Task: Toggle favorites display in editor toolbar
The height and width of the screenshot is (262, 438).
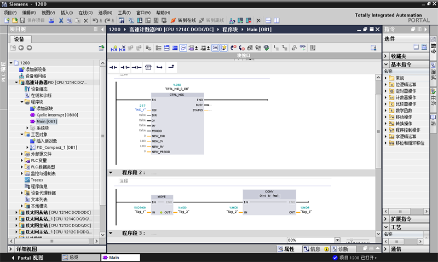Action: pos(223,48)
